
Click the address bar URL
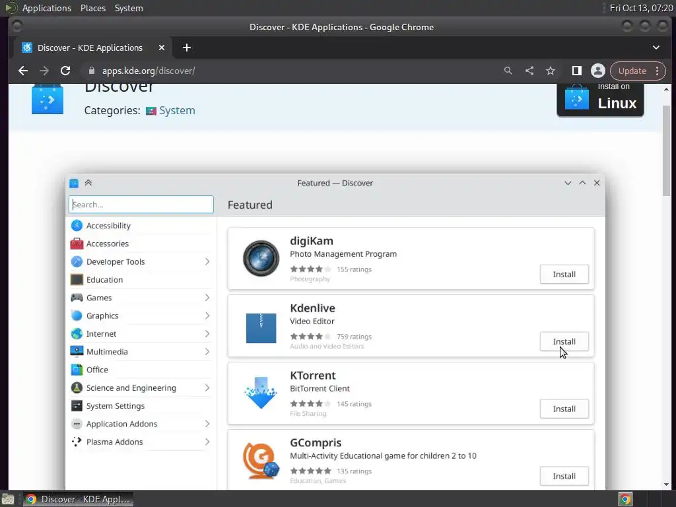149,71
